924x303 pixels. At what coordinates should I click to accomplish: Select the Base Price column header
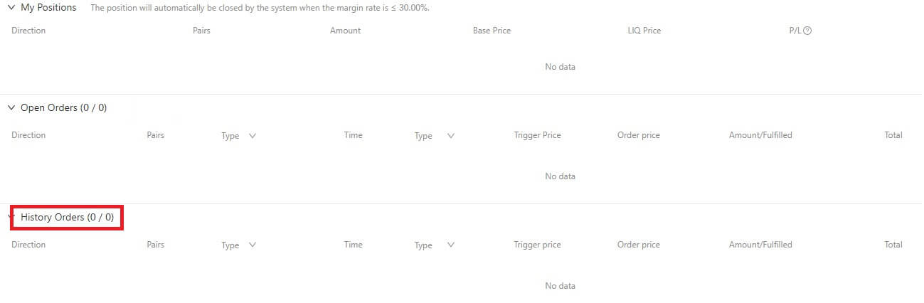492,31
